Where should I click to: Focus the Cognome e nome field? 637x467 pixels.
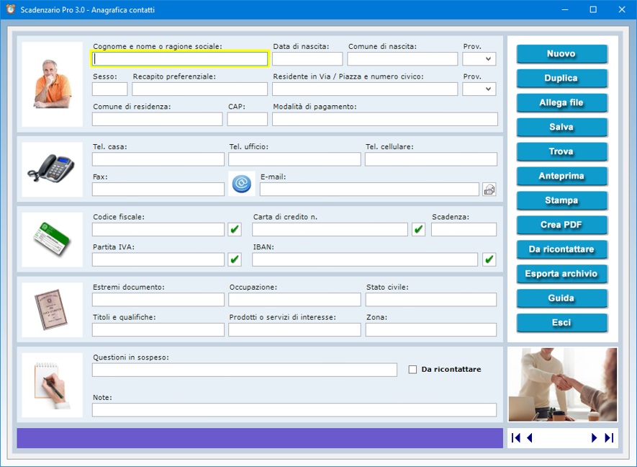coord(179,59)
